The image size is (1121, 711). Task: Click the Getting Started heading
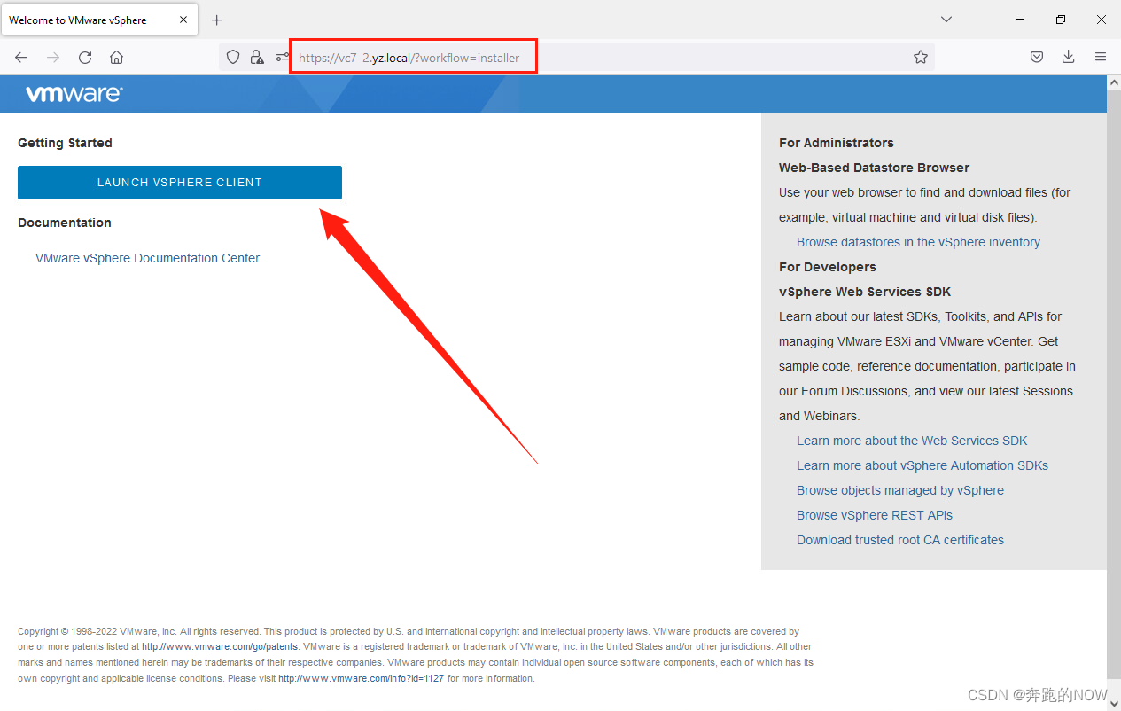click(x=65, y=143)
